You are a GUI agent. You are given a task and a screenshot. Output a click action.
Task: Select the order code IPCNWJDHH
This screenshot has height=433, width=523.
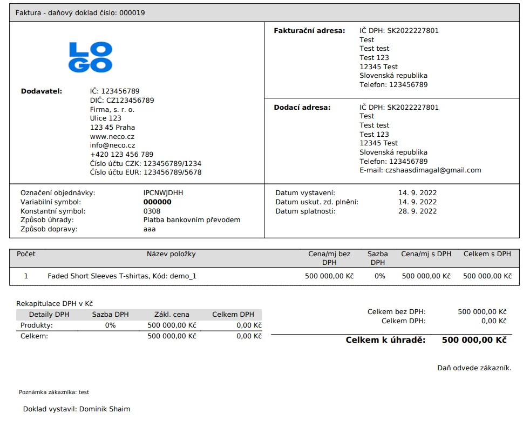163,193
